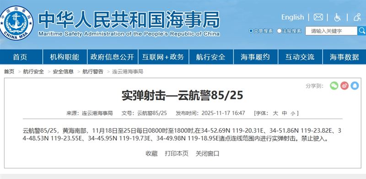Image resolution: width=366 pixels, height=179 pixels.
Task: Go to 航行警告 in the breadcrumb
Action: [93, 71]
